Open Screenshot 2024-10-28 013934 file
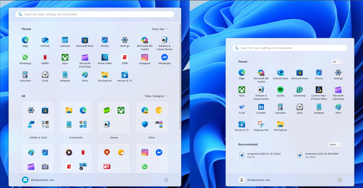Viewport: 363px width, 188px height. (x=318, y=155)
